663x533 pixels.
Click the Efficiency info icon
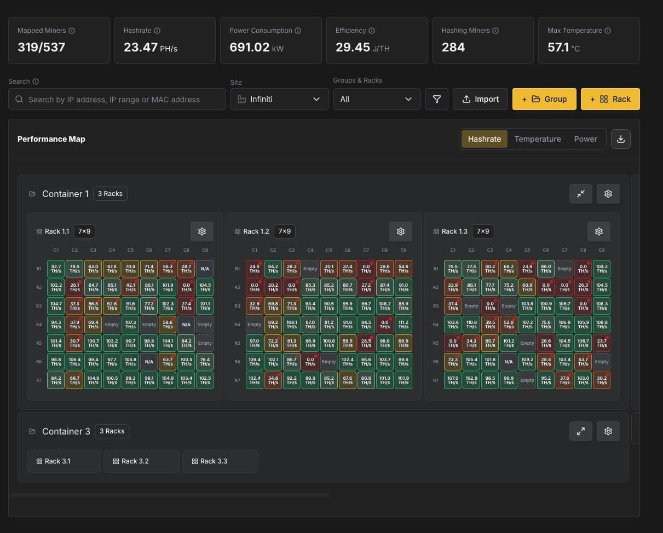coord(372,31)
